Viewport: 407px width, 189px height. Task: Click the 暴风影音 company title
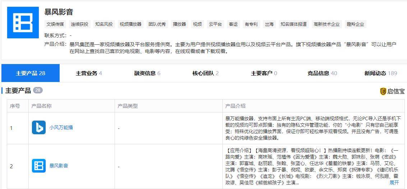(x=59, y=12)
